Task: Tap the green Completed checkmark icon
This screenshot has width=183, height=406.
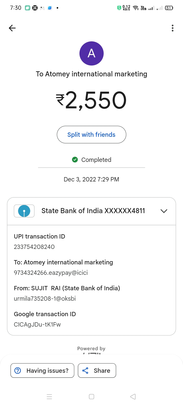Action: point(75,160)
